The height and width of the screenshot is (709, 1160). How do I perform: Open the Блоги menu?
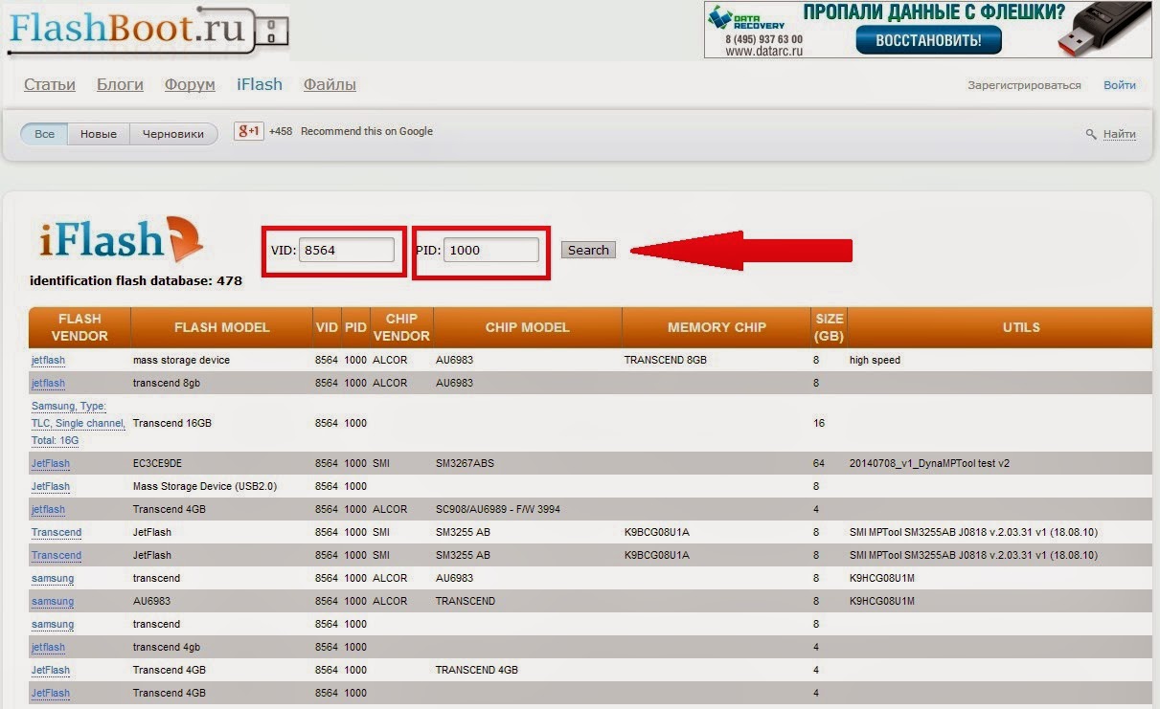pyautogui.click(x=120, y=84)
